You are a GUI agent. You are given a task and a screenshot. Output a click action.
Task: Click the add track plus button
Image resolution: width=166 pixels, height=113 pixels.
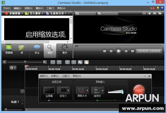coord(22,92)
